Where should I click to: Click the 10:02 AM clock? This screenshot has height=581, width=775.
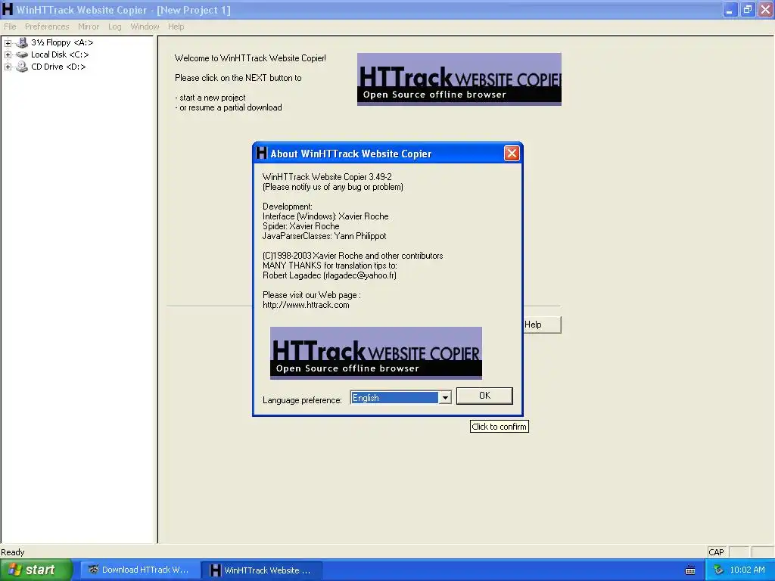coord(747,570)
